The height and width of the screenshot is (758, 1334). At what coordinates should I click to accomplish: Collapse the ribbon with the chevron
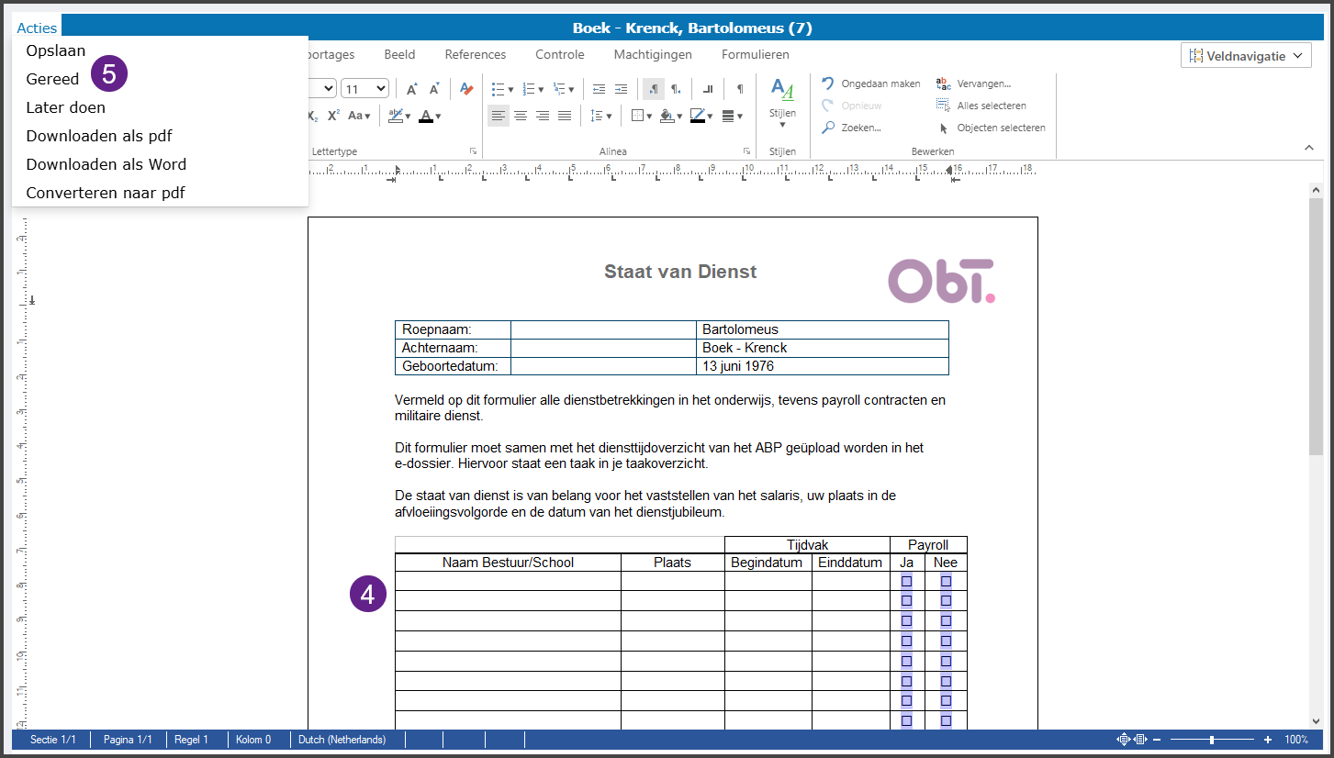(x=1308, y=148)
